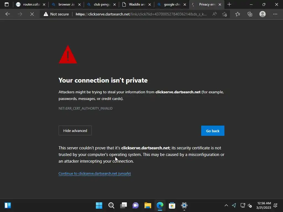Open Microsoft Store from taskbar
The width and height of the screenshot is (283, 212).
pos(172,205)
